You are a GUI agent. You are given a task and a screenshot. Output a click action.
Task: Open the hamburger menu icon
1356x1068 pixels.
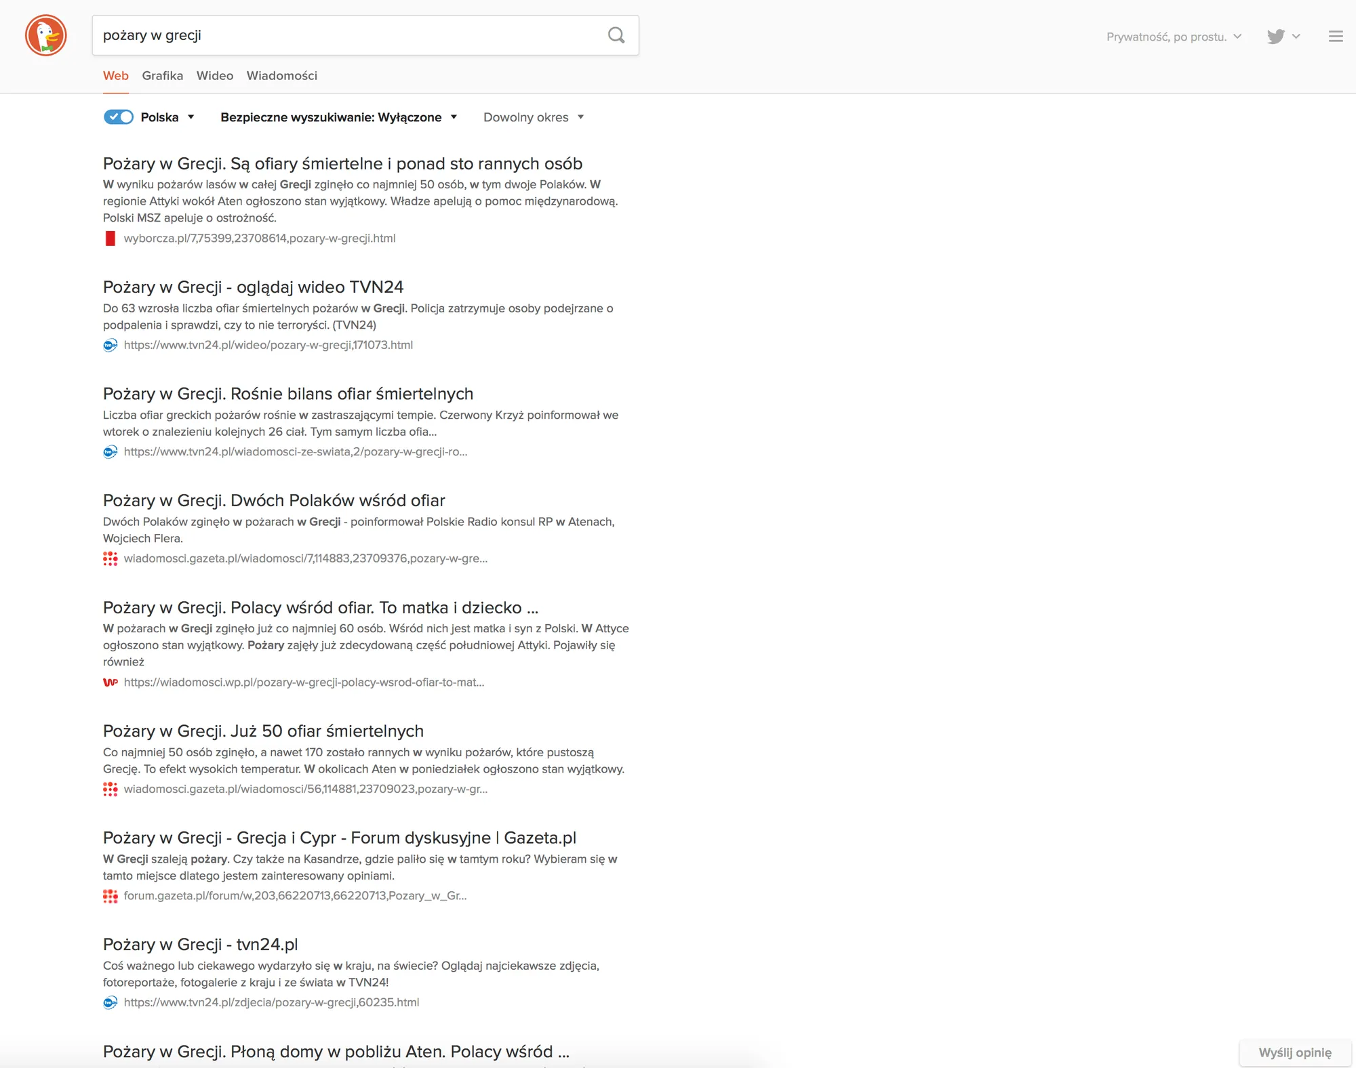(x=1336, y=37)
